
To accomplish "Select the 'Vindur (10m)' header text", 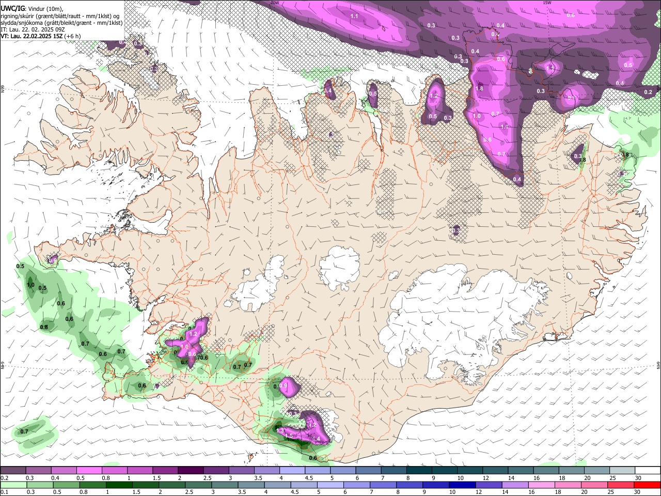I will coord(44,9).
